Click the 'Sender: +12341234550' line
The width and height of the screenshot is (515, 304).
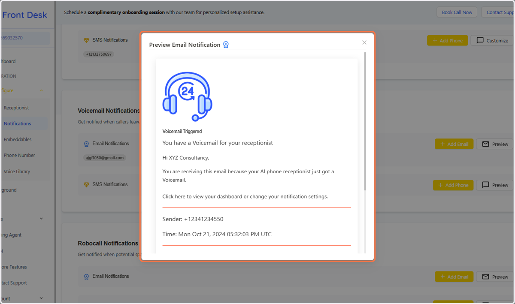click(193, 219)
